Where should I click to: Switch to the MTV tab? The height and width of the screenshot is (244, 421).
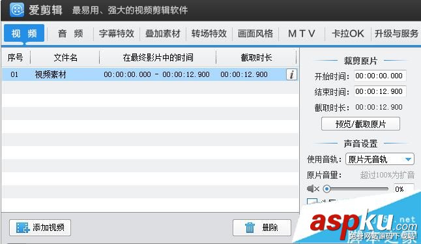[x=302, y=33]
